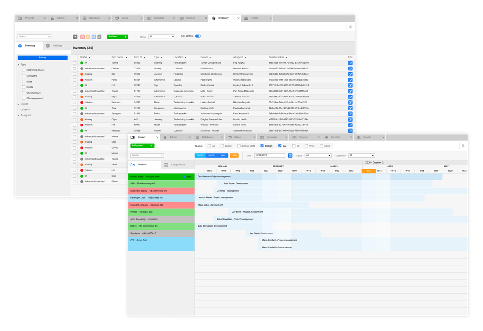Open the Status dropdown in the inventory toolbar
Viewport: 483px width, 331px height.
coord(163,36)
